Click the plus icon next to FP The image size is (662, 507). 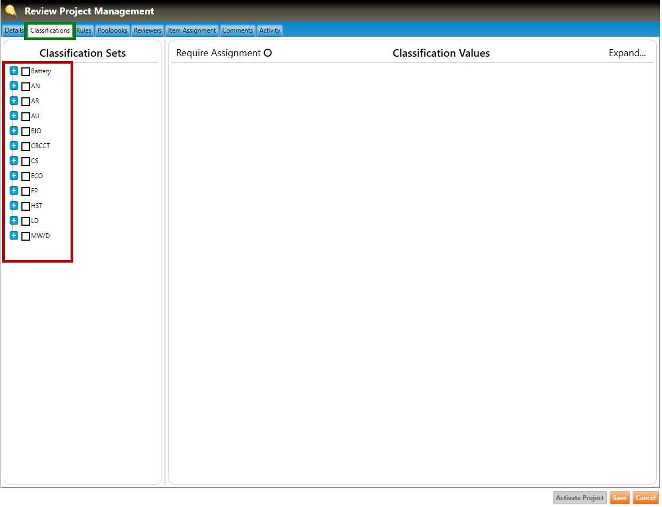[x=14, y=191]
